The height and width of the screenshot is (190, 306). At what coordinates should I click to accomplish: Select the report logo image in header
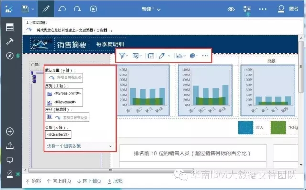[40, 44]
